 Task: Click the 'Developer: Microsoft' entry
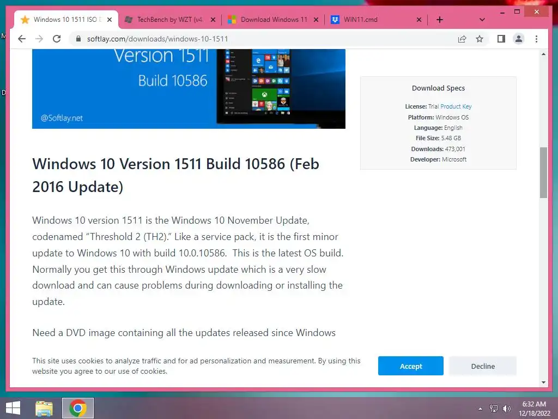(x=438, y=159)
